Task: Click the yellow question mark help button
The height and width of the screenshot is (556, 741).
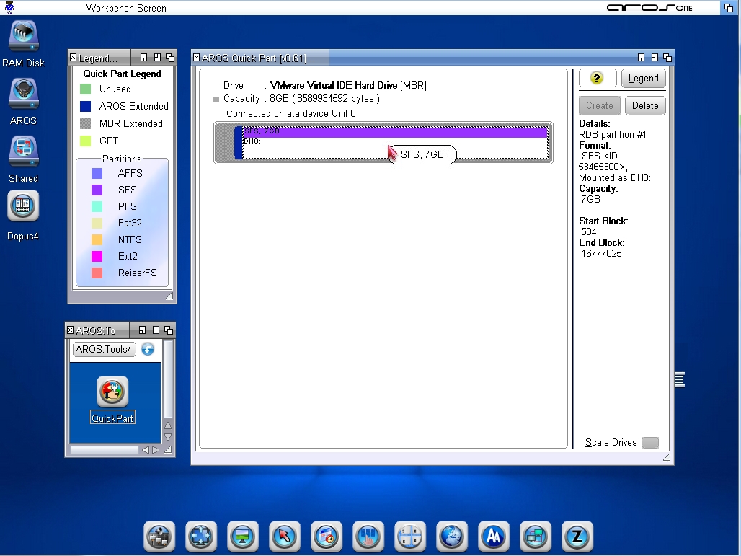Action: tap(597, 78)
